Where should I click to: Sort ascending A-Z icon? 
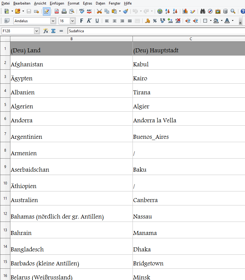167,11
